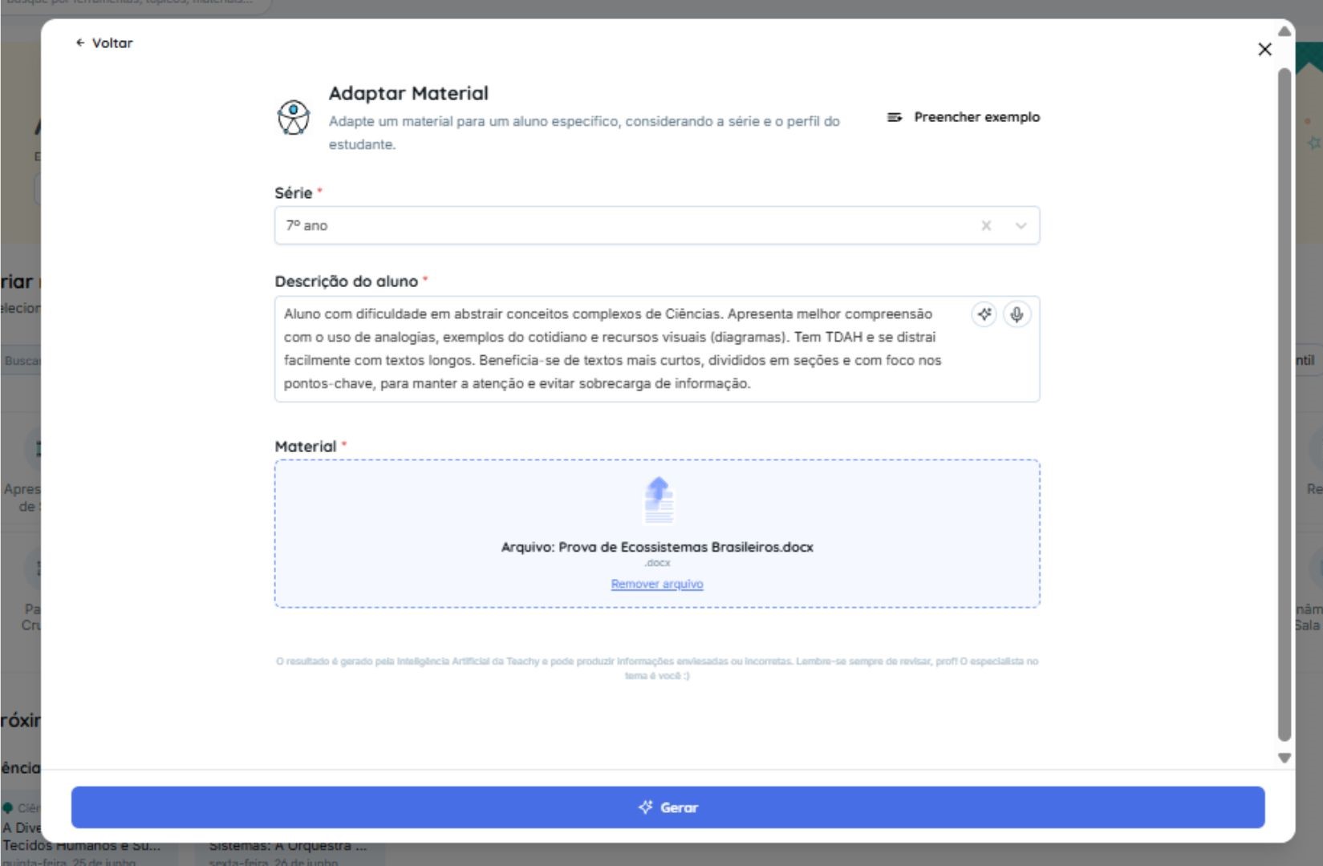Go back using the Voltar link
Image resolution: width=1323 pixels, height=866 pixels.
(x=104, y=43)
